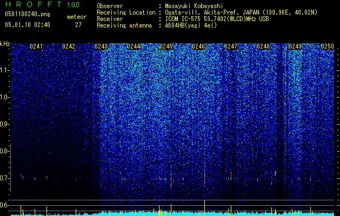Screen dimensions: 340x216
Task: Select the file name 0501100240.png
Action: (x=28, y=14)
